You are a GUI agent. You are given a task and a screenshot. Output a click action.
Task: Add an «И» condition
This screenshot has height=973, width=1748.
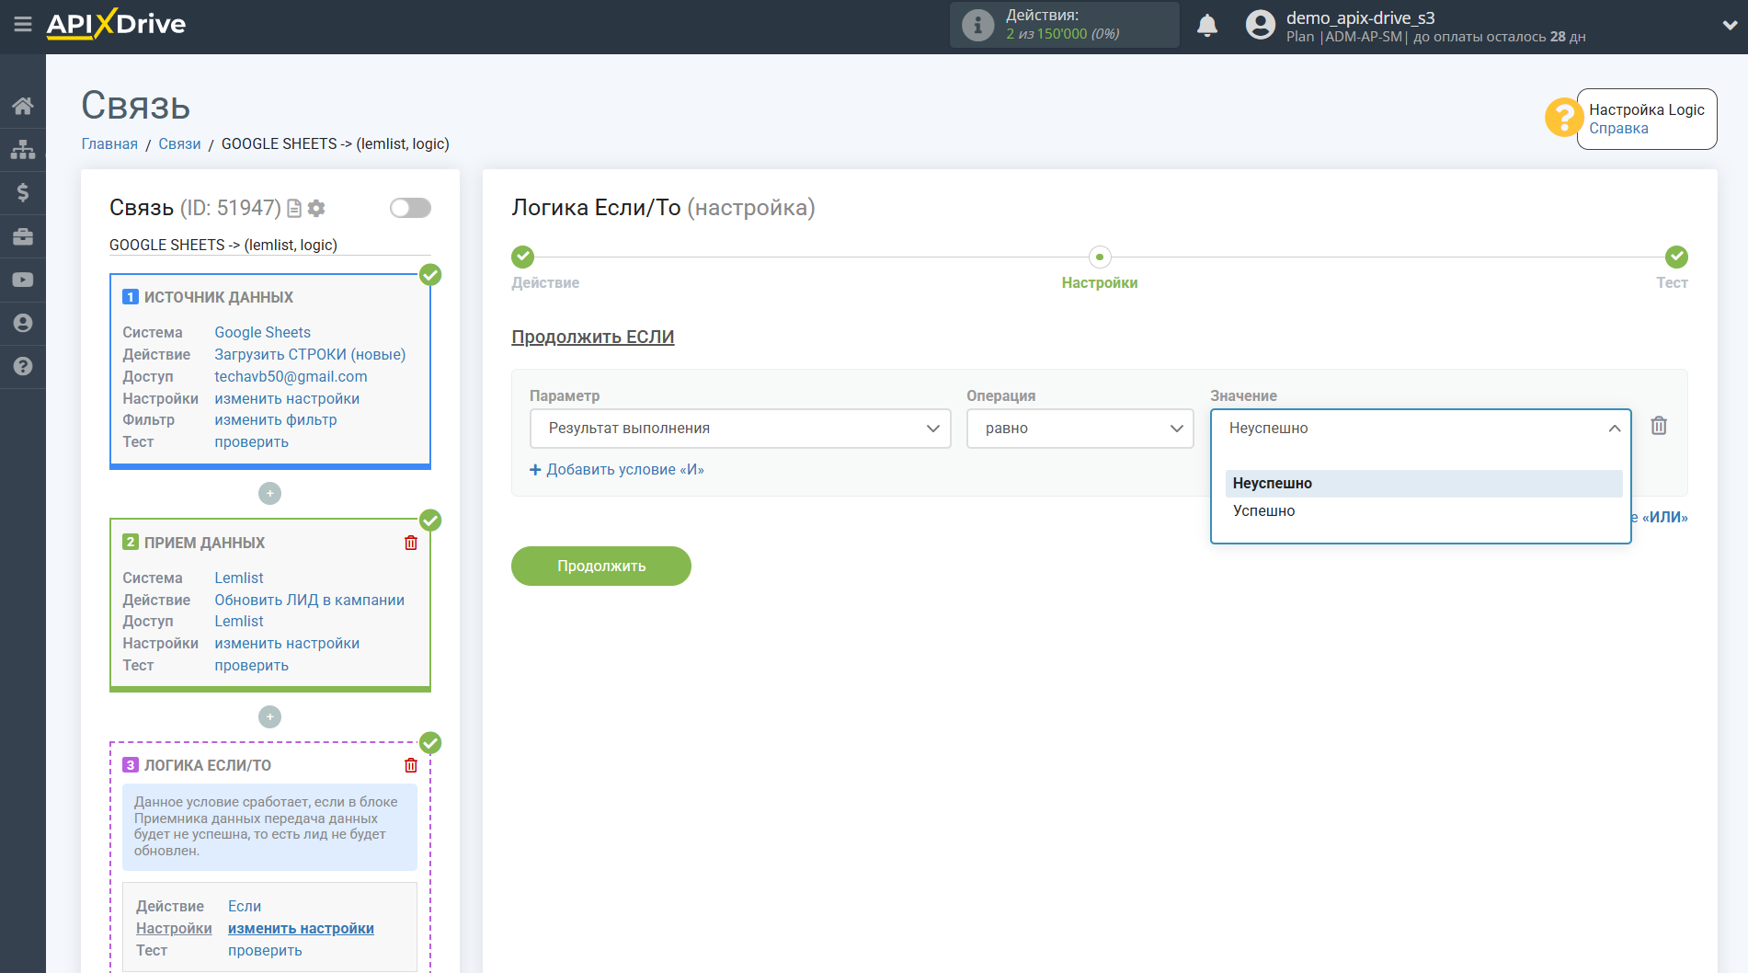coord(617,470)
